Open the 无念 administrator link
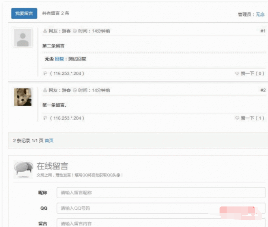 pos(260,14)
